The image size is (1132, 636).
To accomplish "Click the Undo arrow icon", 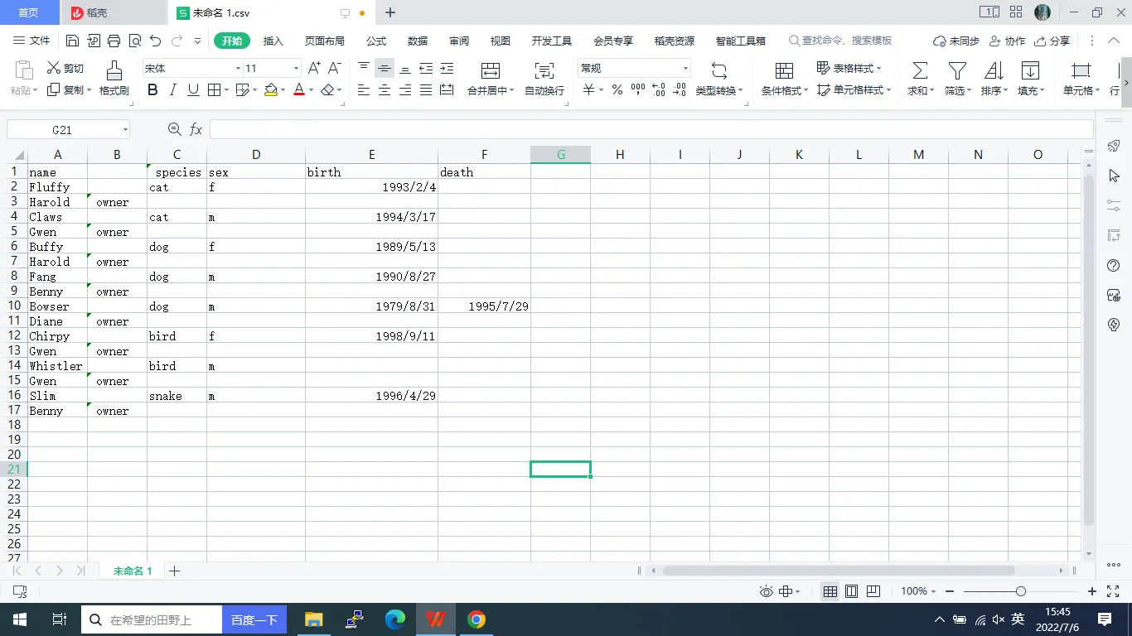I will [x=156, y=41].
